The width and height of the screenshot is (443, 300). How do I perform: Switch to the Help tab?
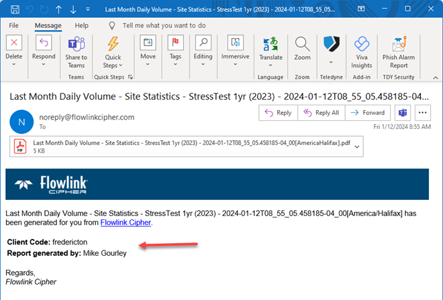click(x=81, y=26)
